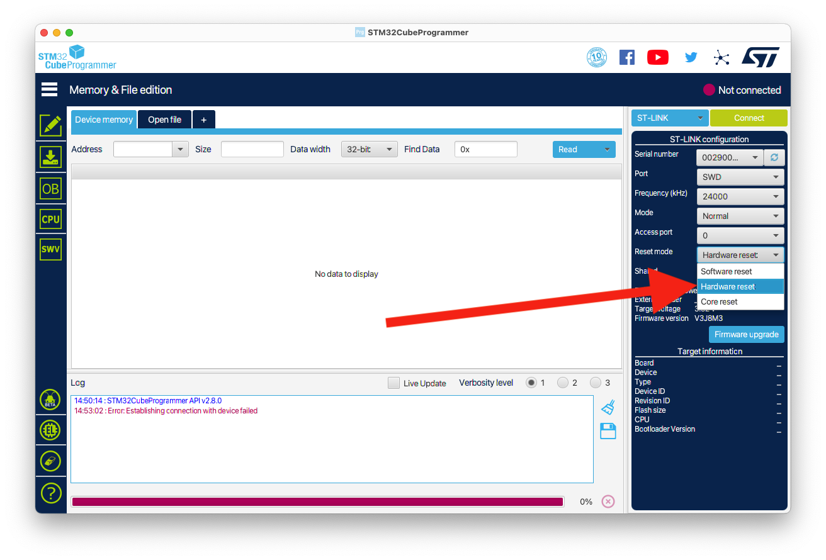
Task: Open the BETA bug icon in sidebar
Action: tap(50, 400)
